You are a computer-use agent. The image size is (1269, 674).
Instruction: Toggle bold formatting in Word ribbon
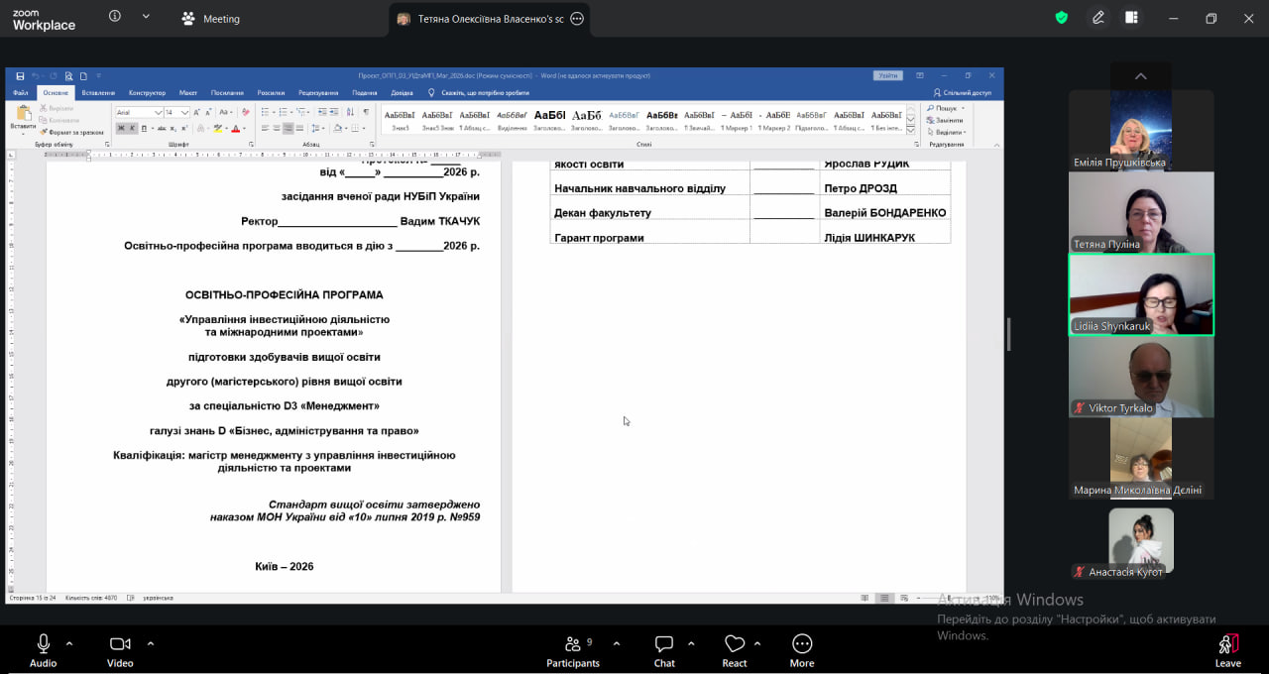pos(121,128)
